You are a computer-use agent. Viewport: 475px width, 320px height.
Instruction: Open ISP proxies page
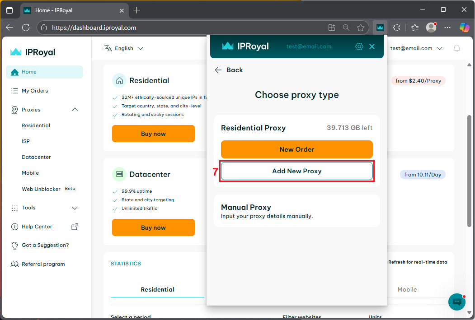(26, 141)
